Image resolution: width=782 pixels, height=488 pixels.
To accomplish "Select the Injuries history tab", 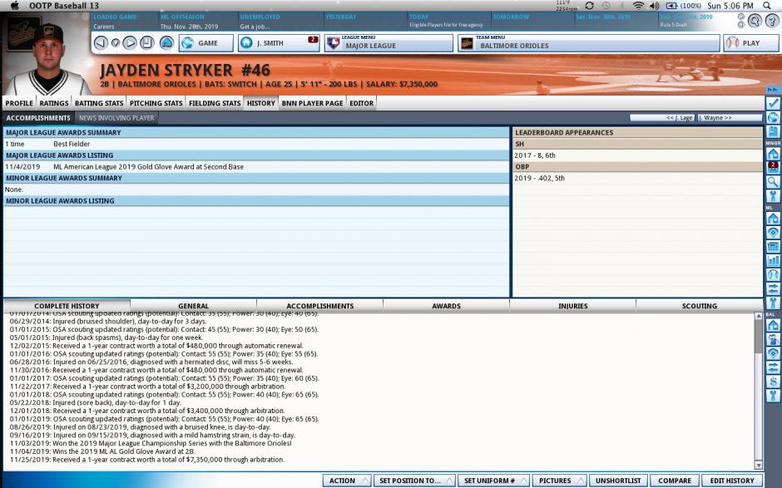I will (x=572, y=306).
